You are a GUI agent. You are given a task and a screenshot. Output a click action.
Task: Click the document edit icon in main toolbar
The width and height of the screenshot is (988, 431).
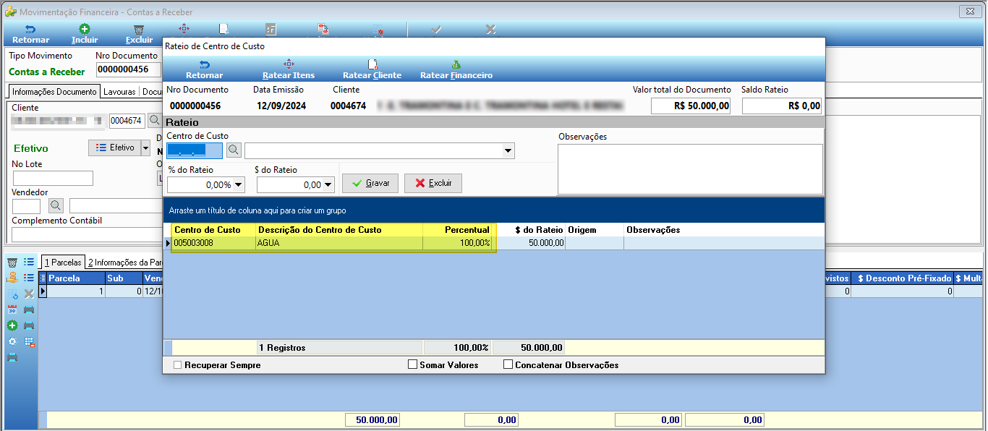tap(224, 29)
